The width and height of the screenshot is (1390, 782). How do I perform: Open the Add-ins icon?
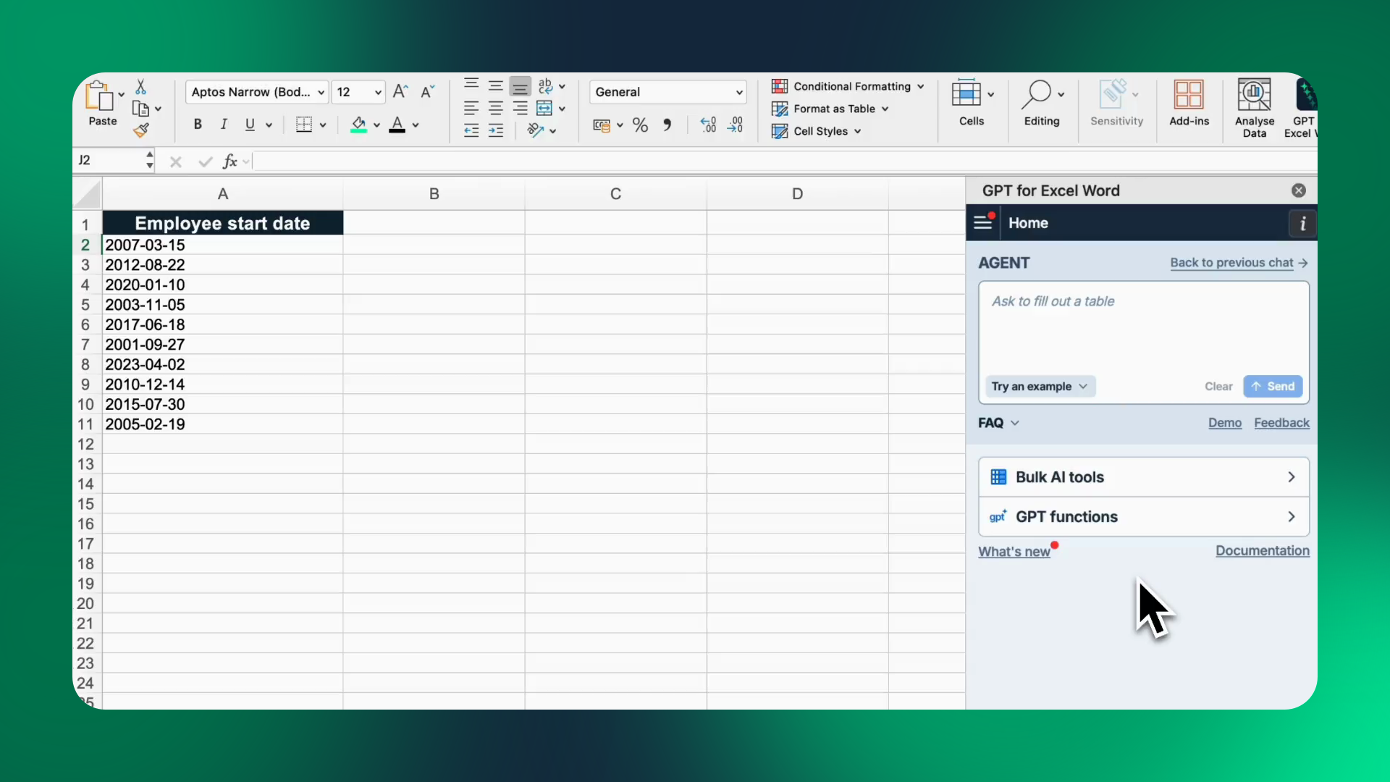1189,103
